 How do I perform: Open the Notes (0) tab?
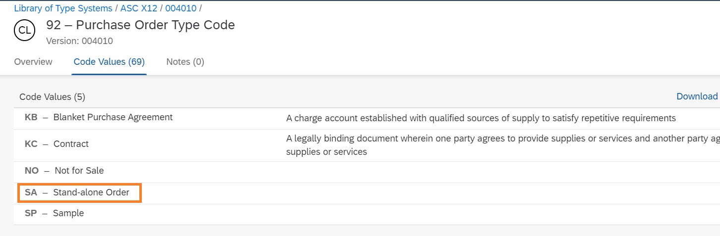pyautogui.click(x=185, y=62)
